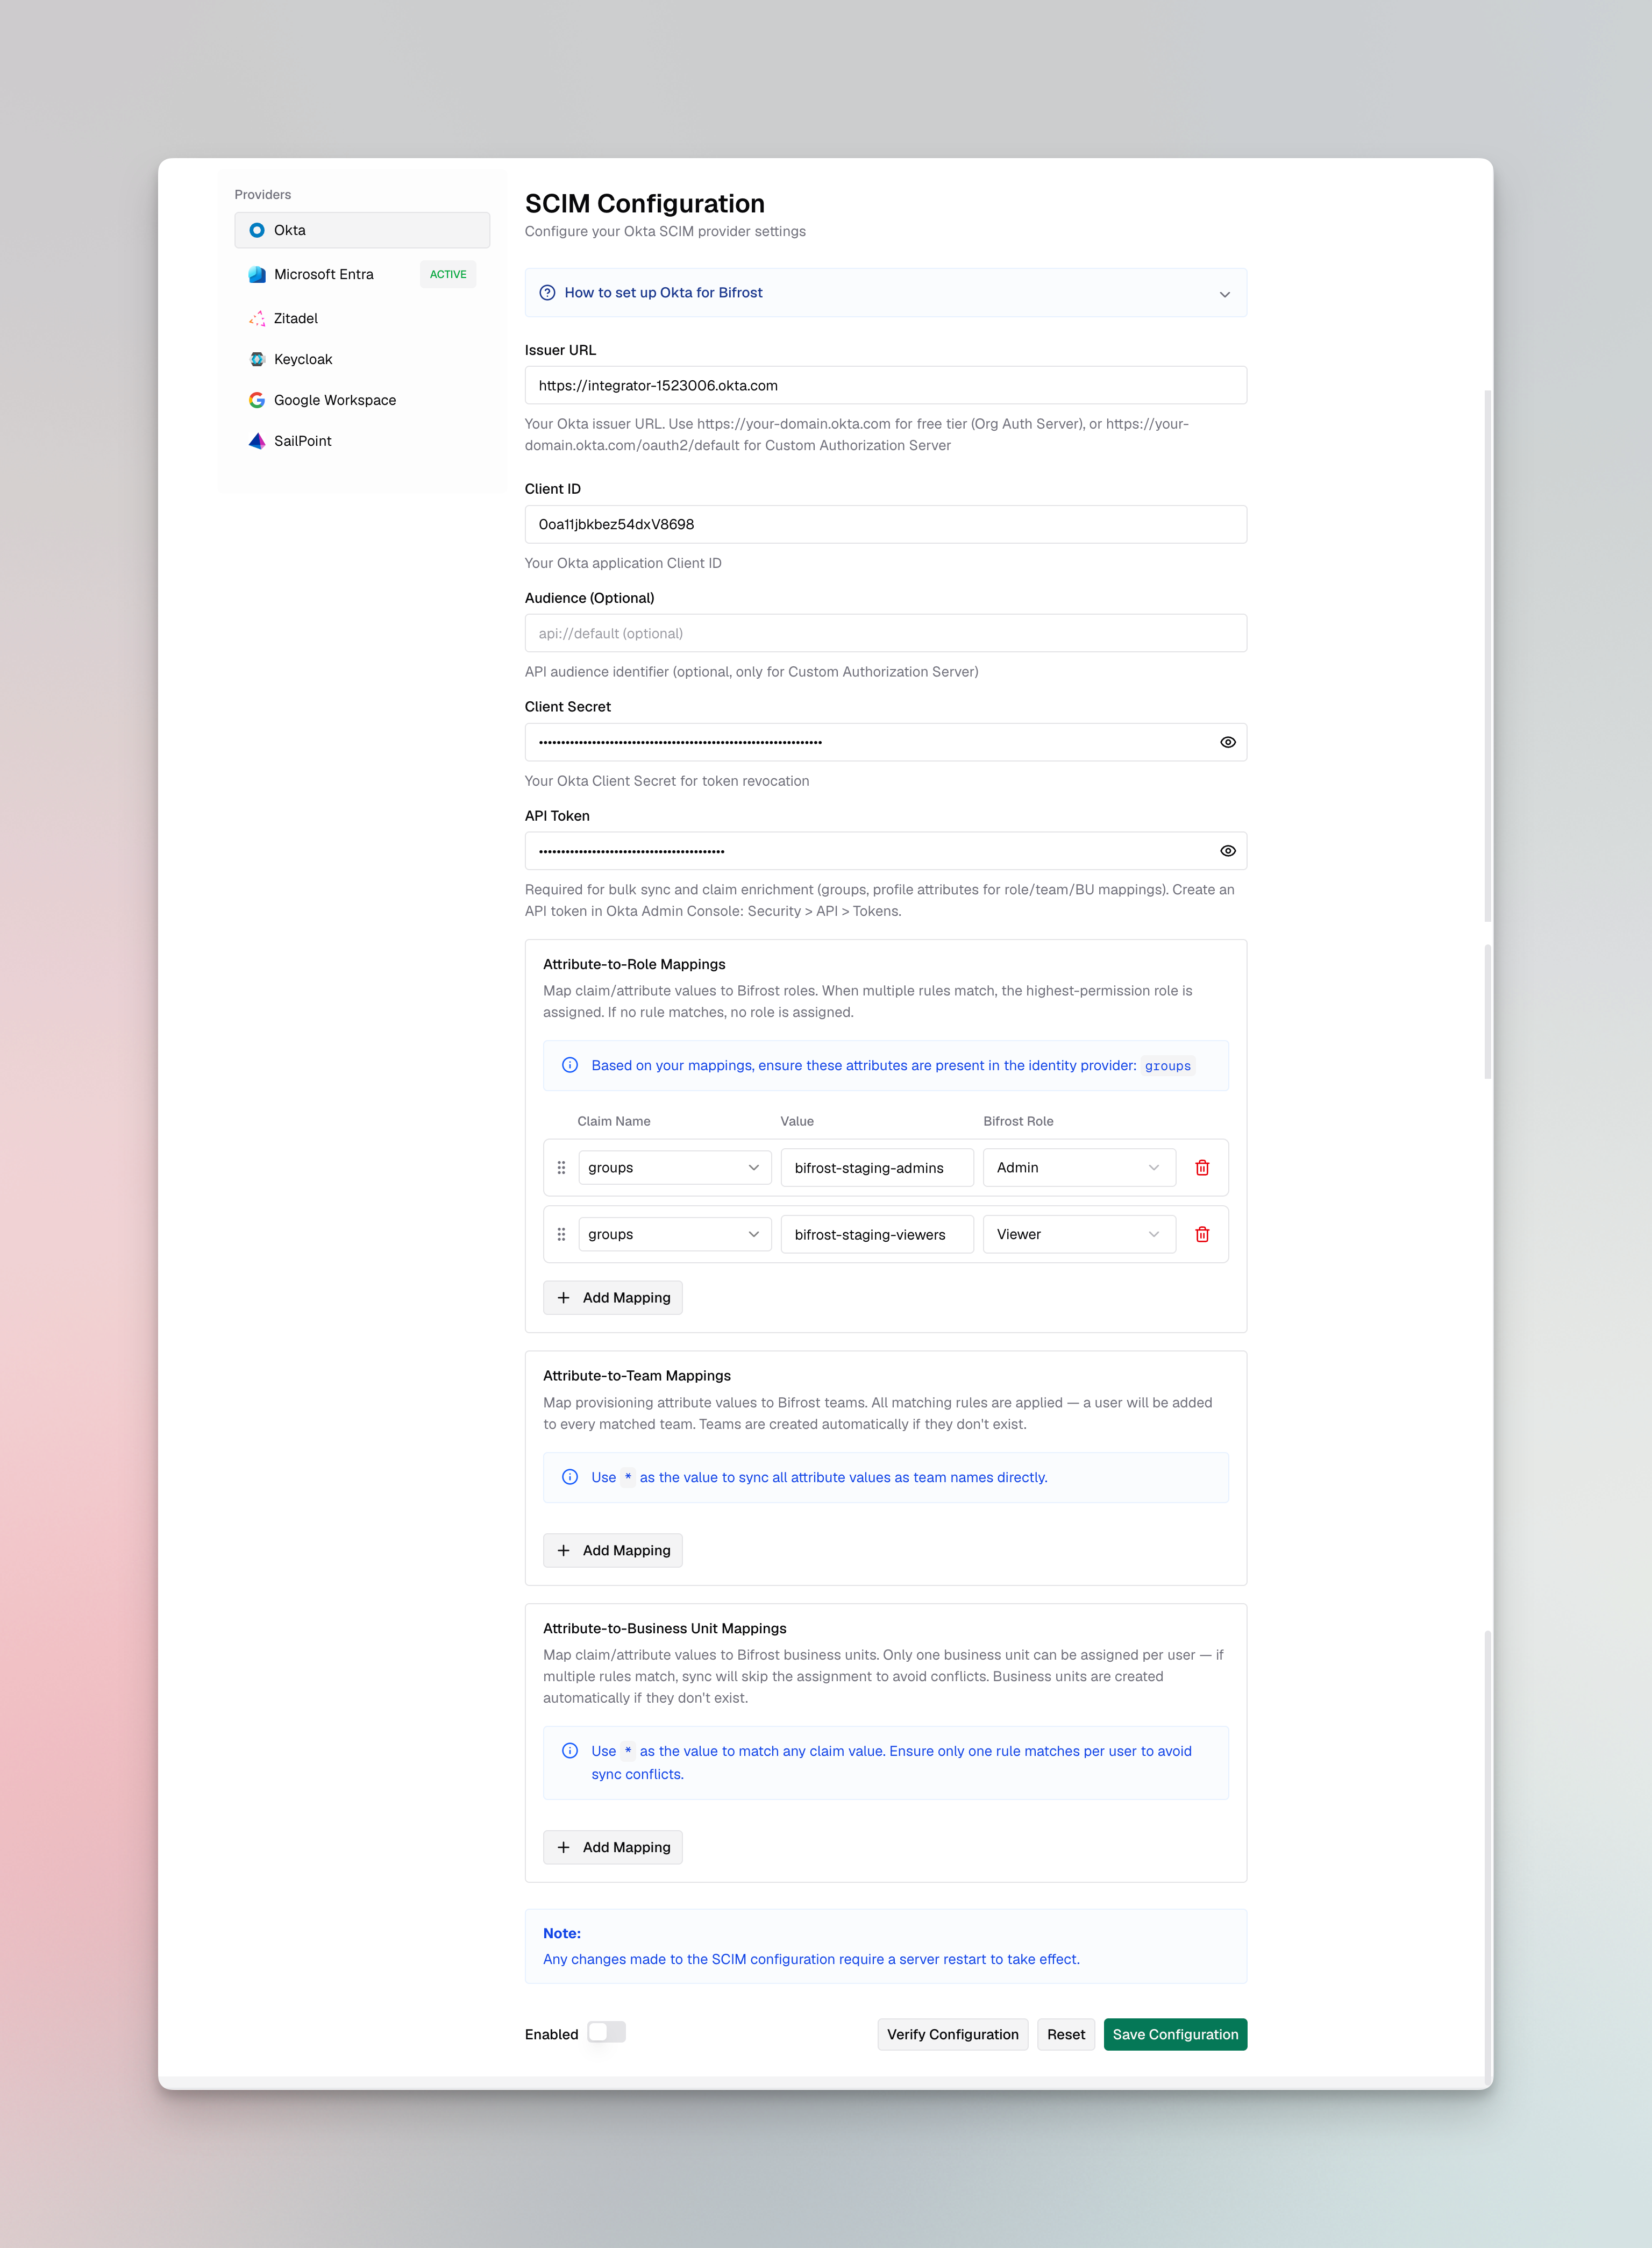
Task: Select Zitadel in the providers list
Action: (362, 318)
